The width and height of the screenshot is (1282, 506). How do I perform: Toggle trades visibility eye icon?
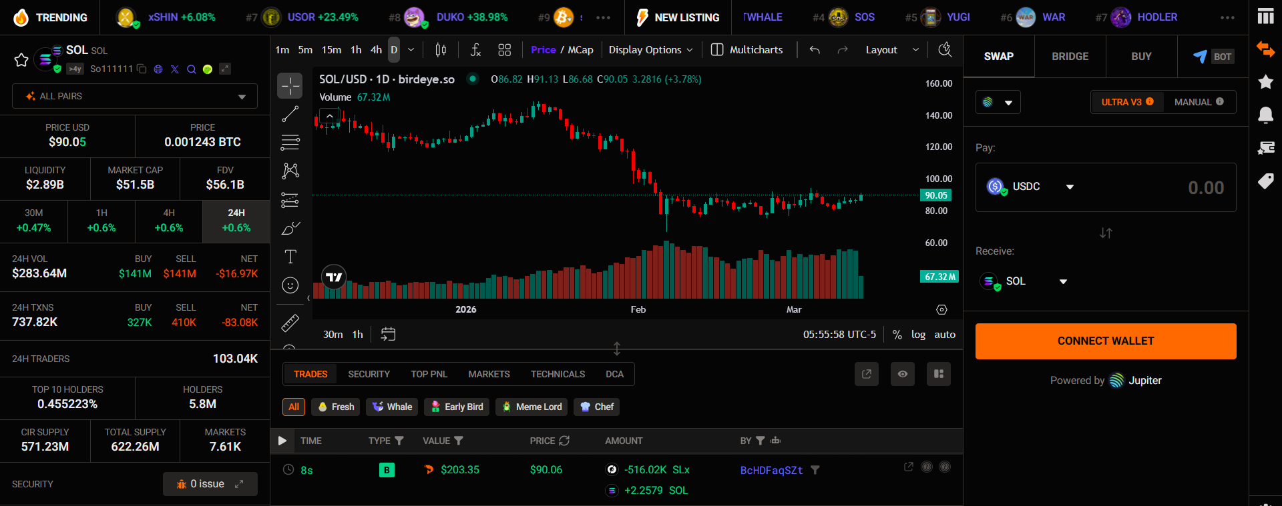903,374
